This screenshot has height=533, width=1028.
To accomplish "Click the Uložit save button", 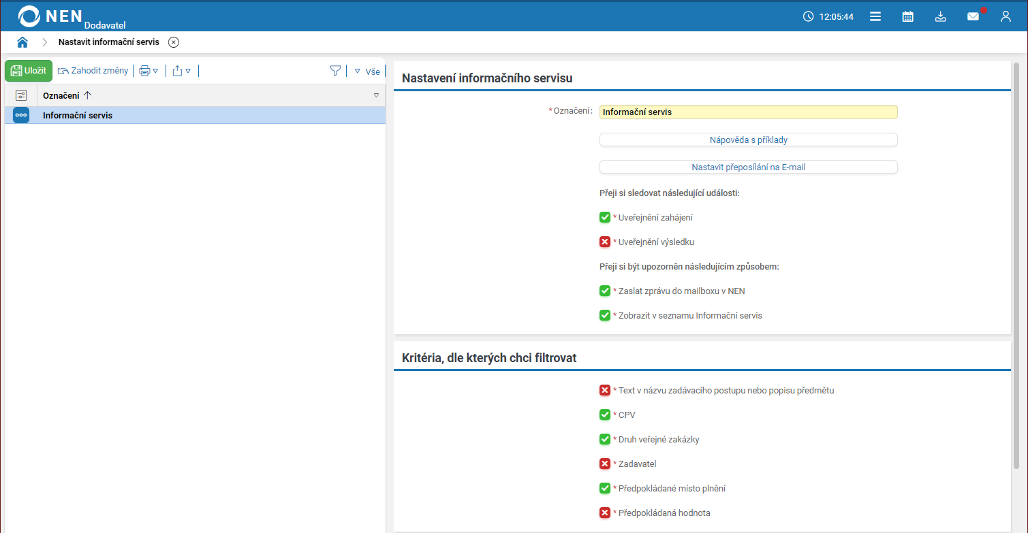I will (x=29, y=71).
